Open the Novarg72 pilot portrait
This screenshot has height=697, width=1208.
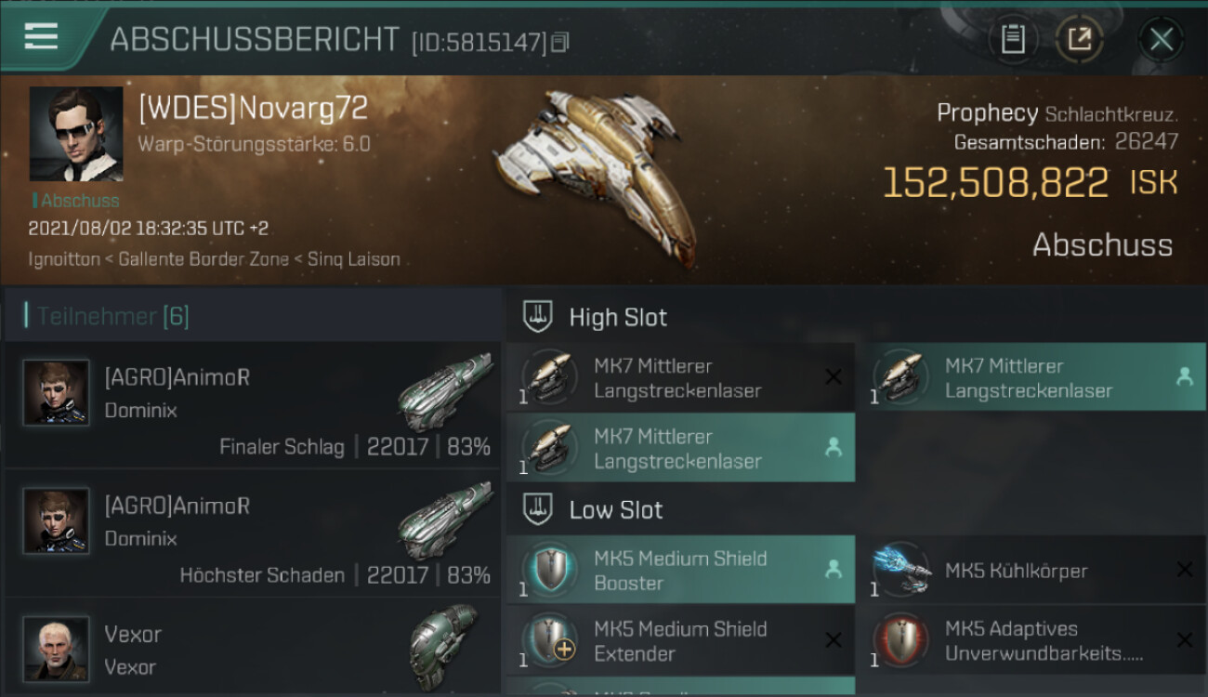(75, 134)
